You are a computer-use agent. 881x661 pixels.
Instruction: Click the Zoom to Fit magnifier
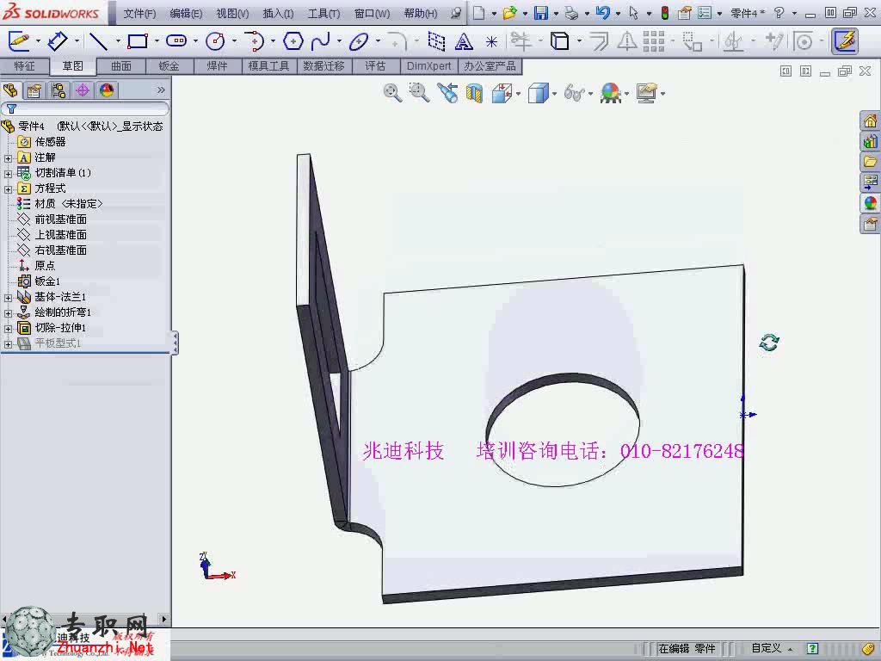coord(392,93)
